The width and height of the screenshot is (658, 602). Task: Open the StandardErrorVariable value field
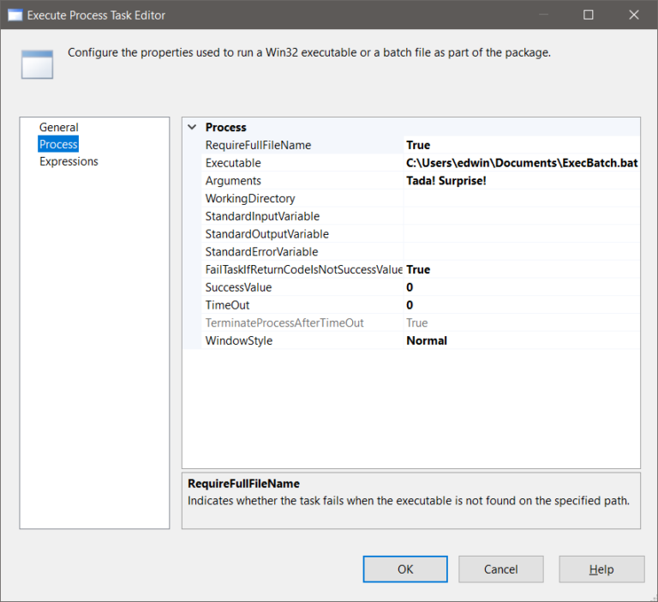click(x=522, y=251)
